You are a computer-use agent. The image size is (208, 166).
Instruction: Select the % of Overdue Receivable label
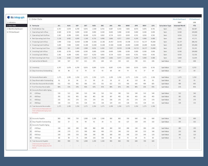41,87
